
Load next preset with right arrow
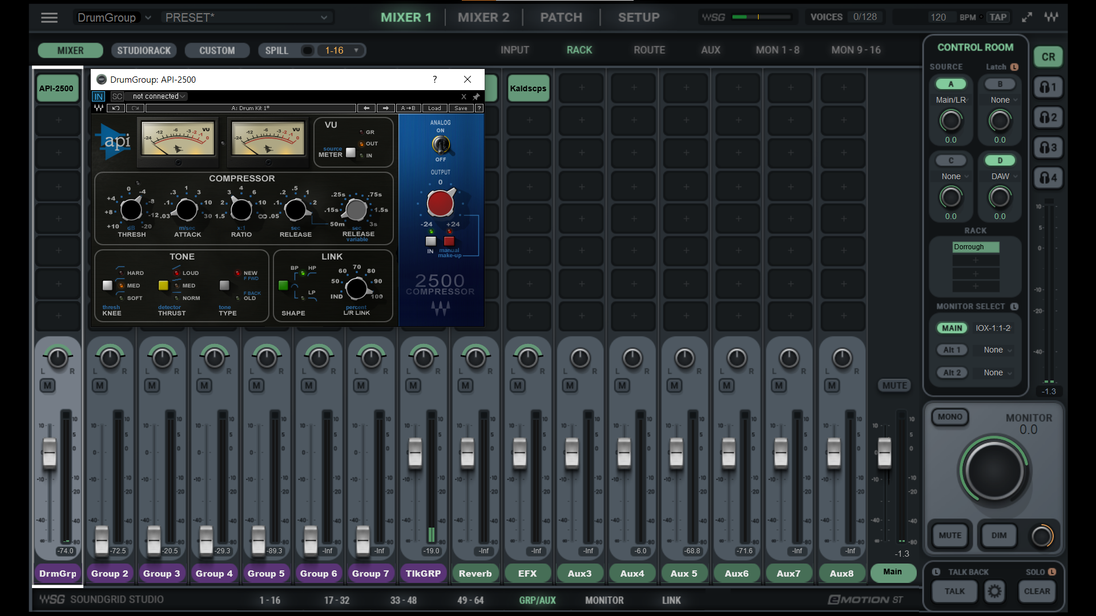[x=386, y=108]
